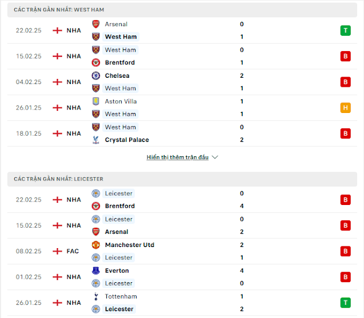This screenshot has width=364, height=318.
Task: Click the England flag in the 04.02.25 Chelsea match row
Action: point(57,82)
